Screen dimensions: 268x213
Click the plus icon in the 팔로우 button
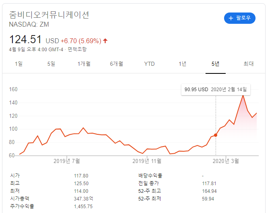tap(231, 18)
